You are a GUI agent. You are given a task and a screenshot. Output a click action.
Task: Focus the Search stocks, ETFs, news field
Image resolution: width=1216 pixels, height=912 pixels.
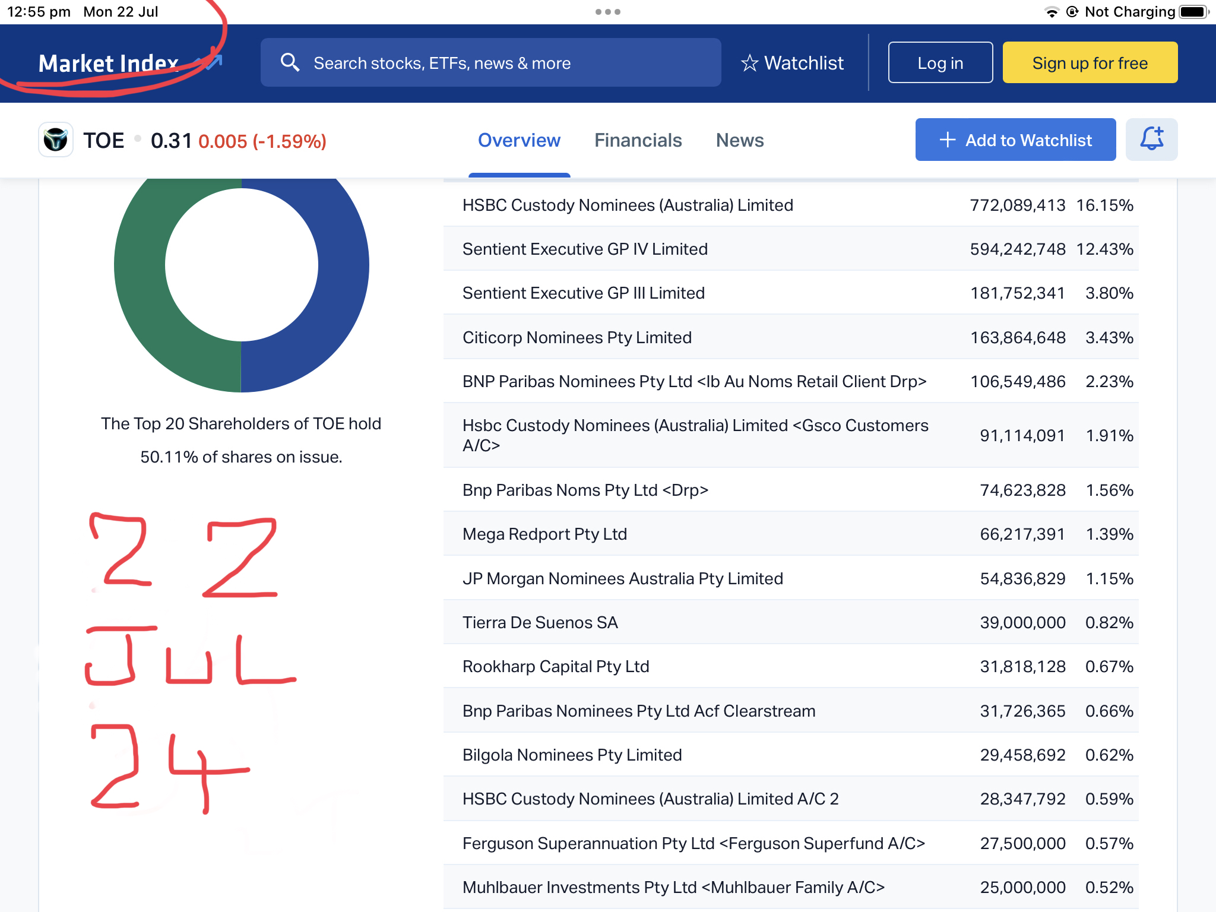point(490,62)
